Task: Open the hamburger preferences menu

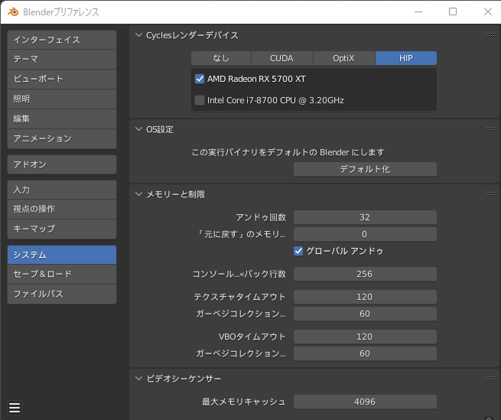Action: point(15,408)
